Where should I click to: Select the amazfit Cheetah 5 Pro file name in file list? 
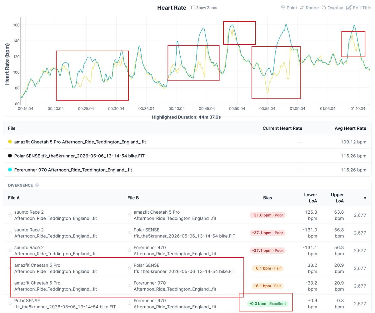[80, 142]
